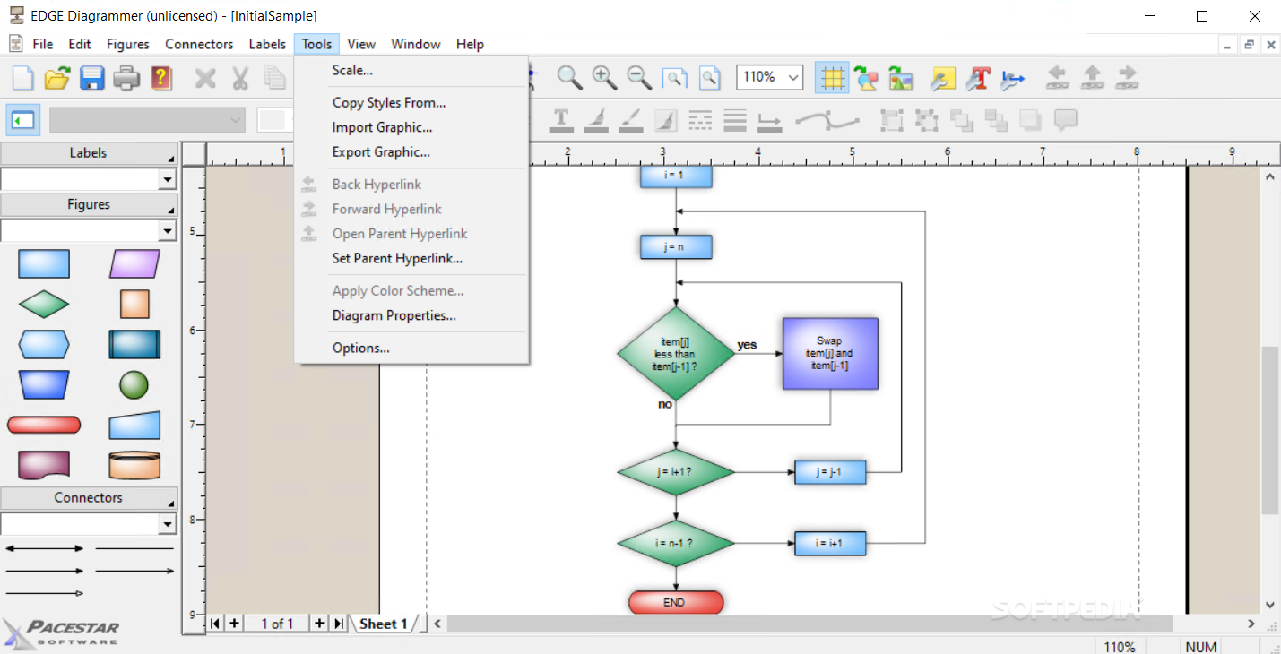Click the text style T icon in format toolbar
1281x654 pixels.
(561, 119)
